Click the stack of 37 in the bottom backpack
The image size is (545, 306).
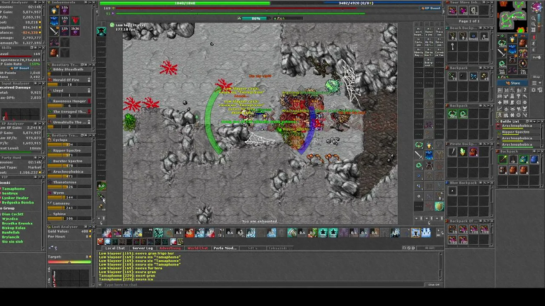click(x=463, y=229)
